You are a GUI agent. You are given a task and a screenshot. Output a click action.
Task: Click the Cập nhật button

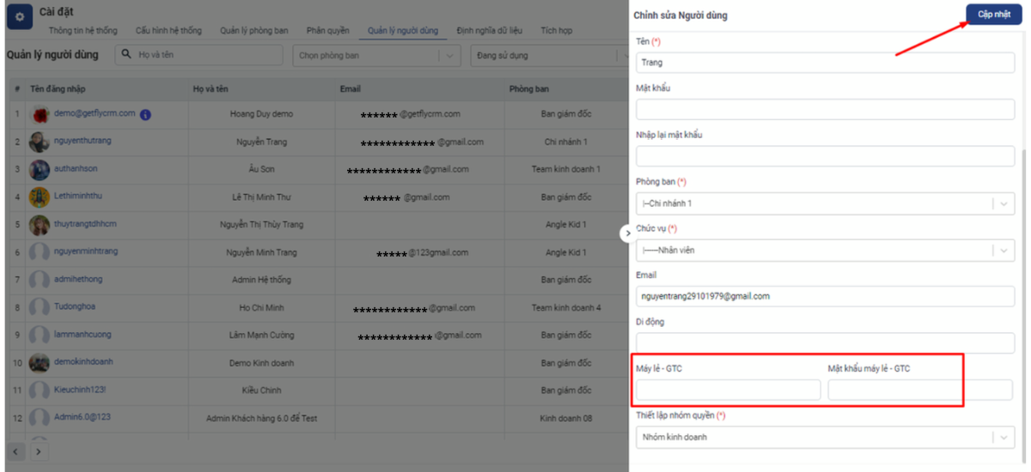pos(993,15)
